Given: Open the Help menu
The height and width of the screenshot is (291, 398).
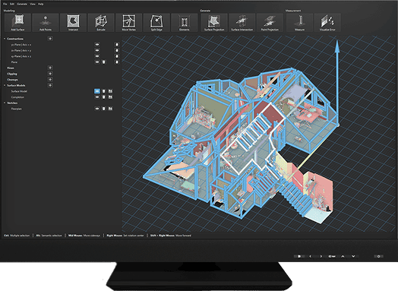Looking at the screenshot, I should 40,4.
